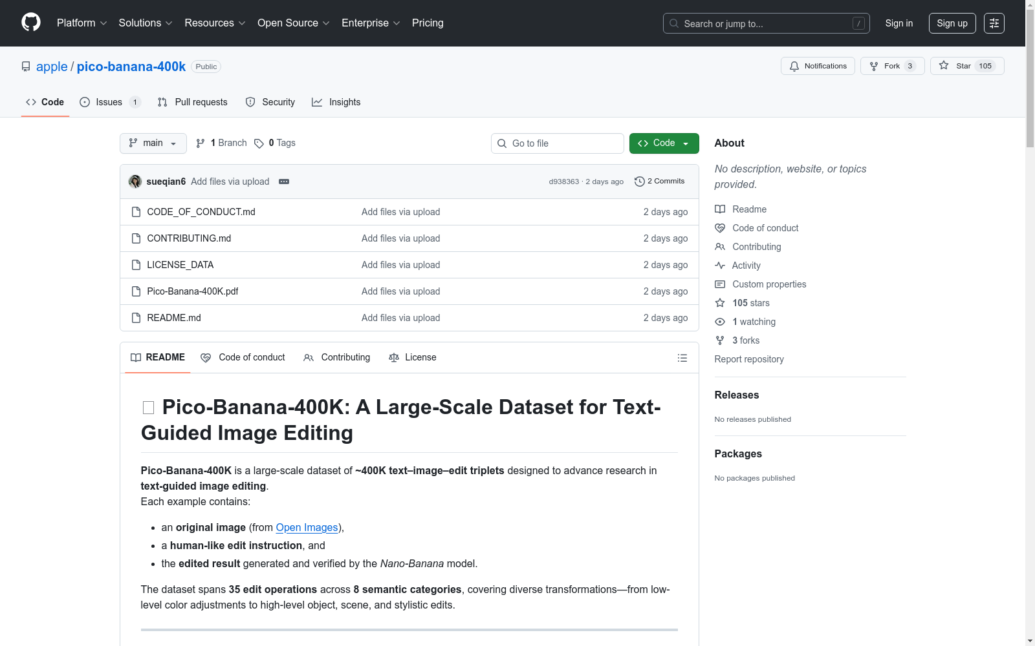
Task: Open the main branch selector dropdown
Action: pyautogui.click(x=153, y=143)
